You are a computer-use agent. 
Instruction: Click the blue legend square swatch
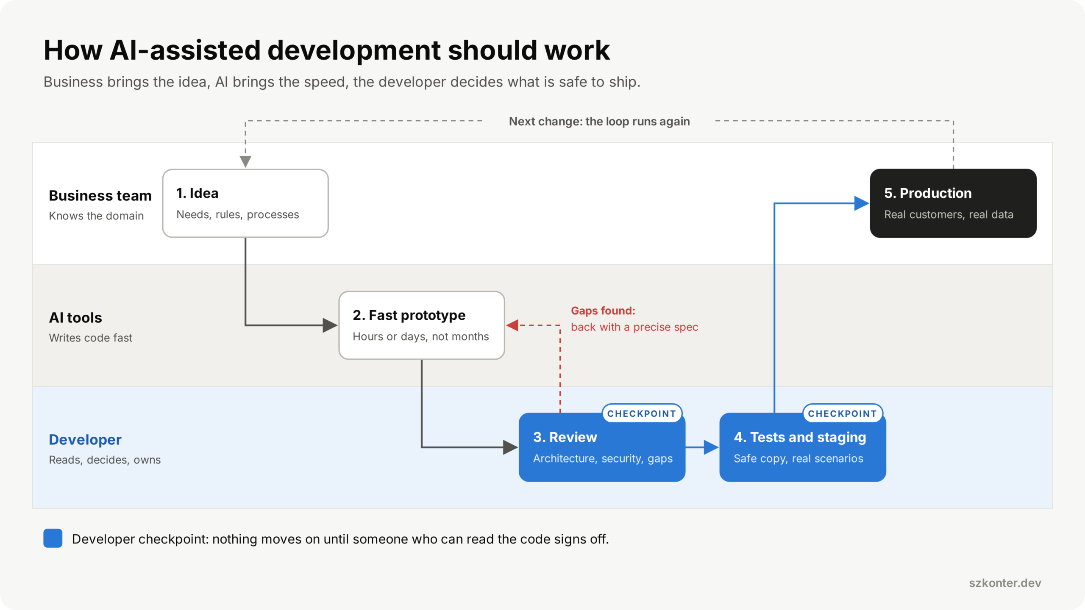[x=53, y=538]
